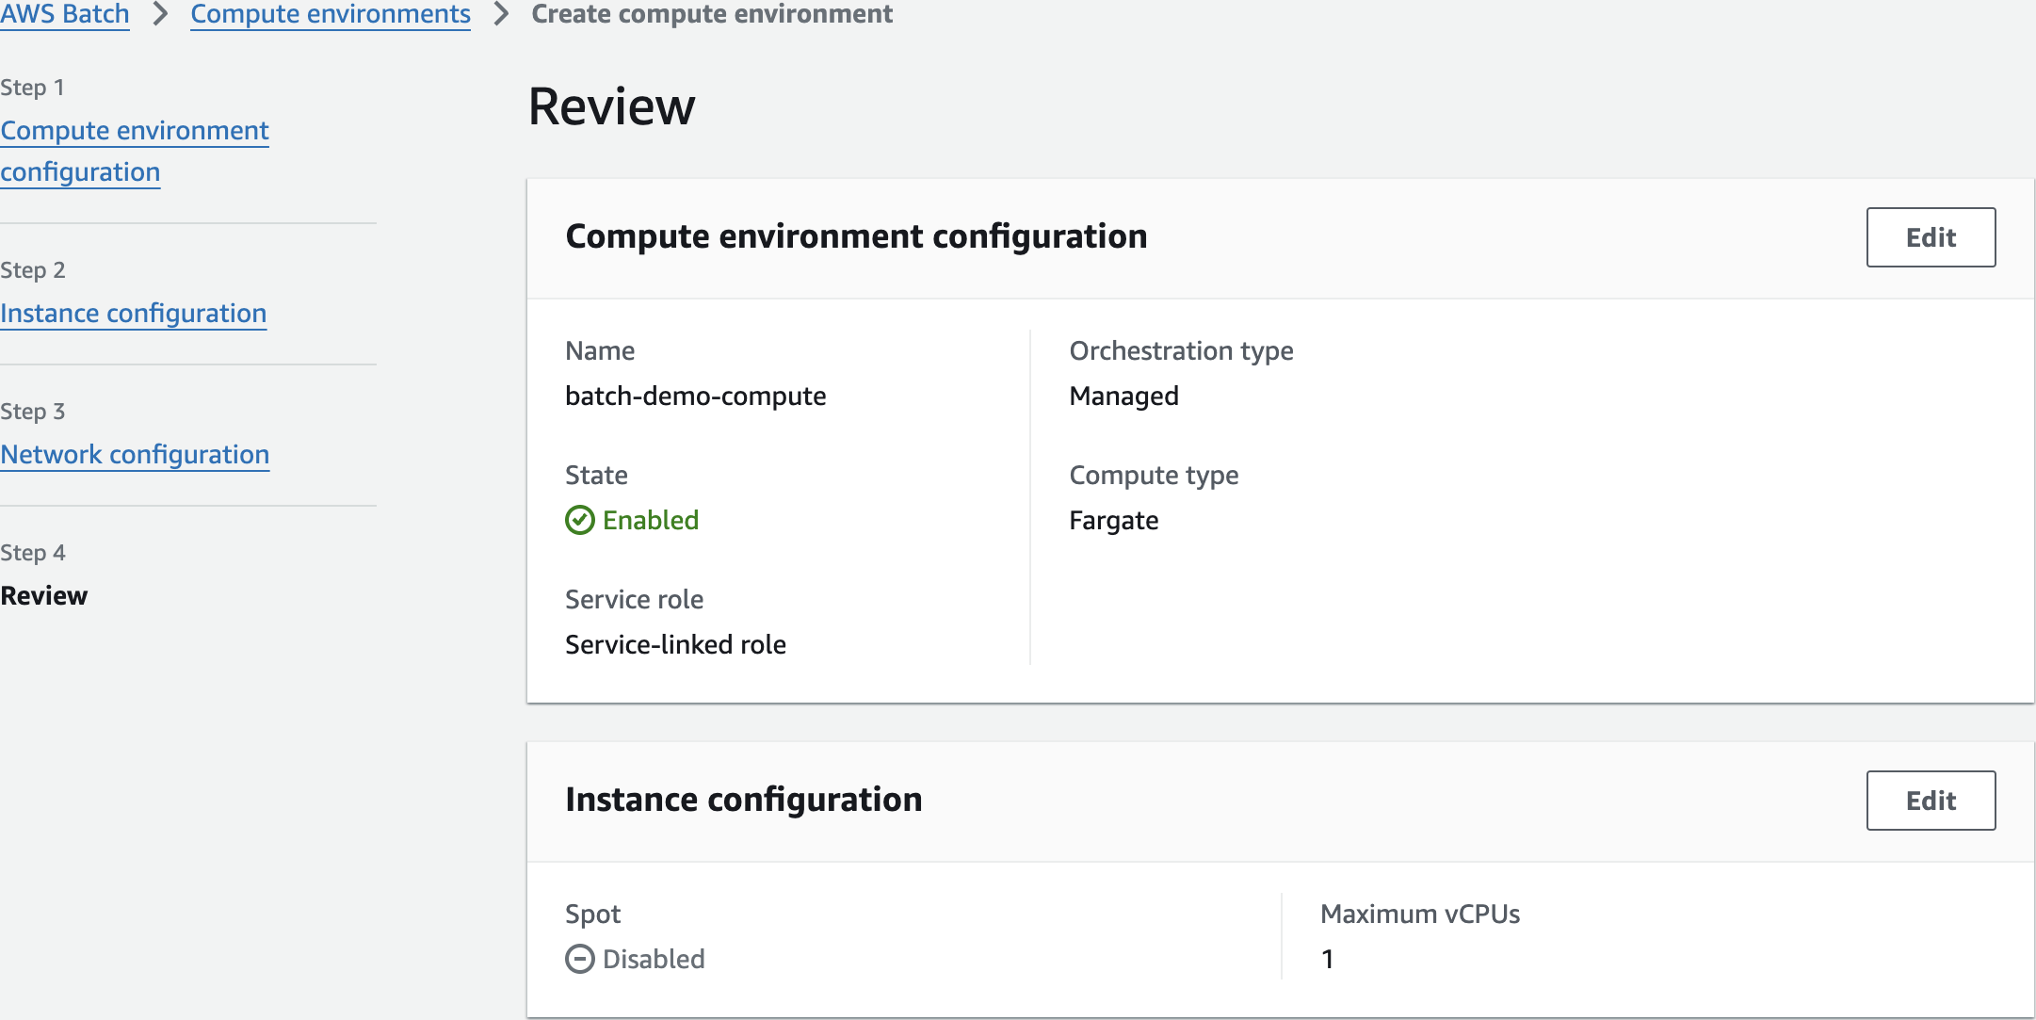Click the Disabled Spot status text
Screen dimensions: 2036x1020
(654, 959)
